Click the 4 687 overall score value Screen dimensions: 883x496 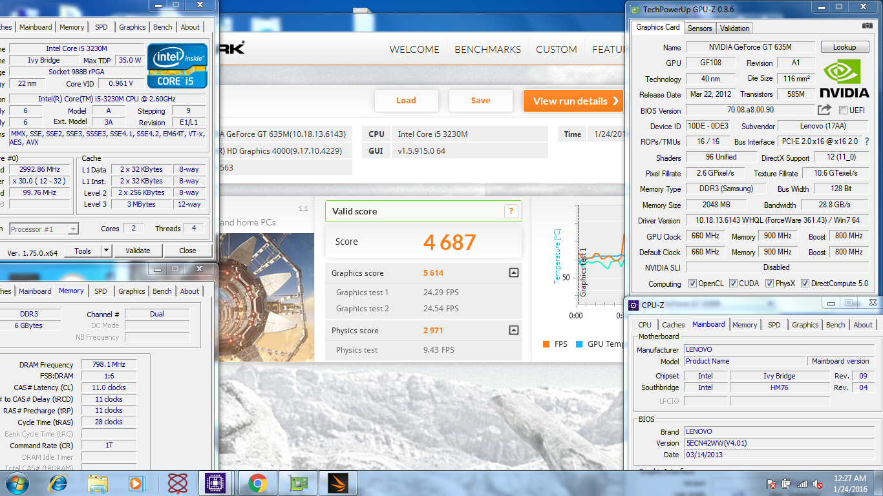pyautogui.click(x=449, y=242)
